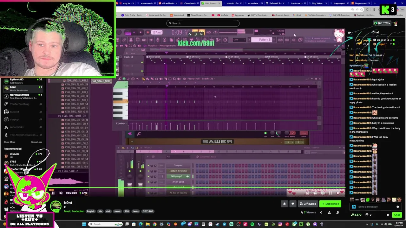The width and height of the screenshot is (406, 228).
Task: Click the notification bell icon
Action: 285,204
